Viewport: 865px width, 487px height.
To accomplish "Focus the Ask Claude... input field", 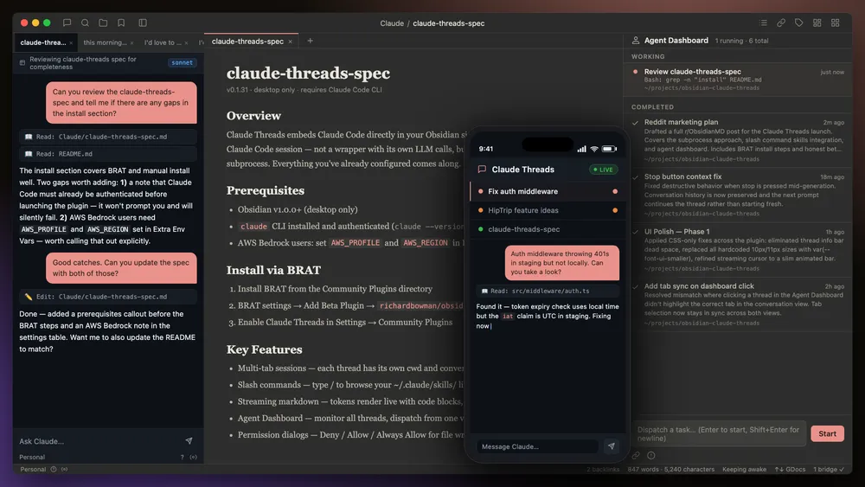I will click(99, 441).
